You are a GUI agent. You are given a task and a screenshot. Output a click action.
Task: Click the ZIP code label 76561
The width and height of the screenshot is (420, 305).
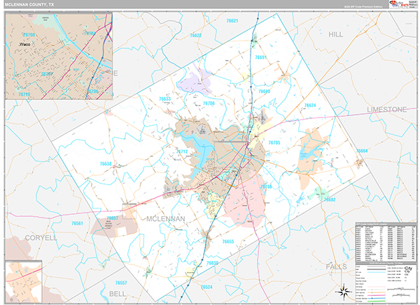click(x=77, y=223)
